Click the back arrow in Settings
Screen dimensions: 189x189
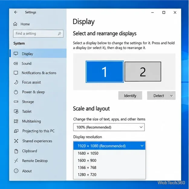16,12
